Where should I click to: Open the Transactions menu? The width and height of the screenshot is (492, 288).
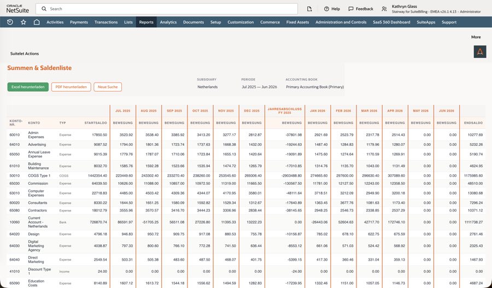click(106, 22)
